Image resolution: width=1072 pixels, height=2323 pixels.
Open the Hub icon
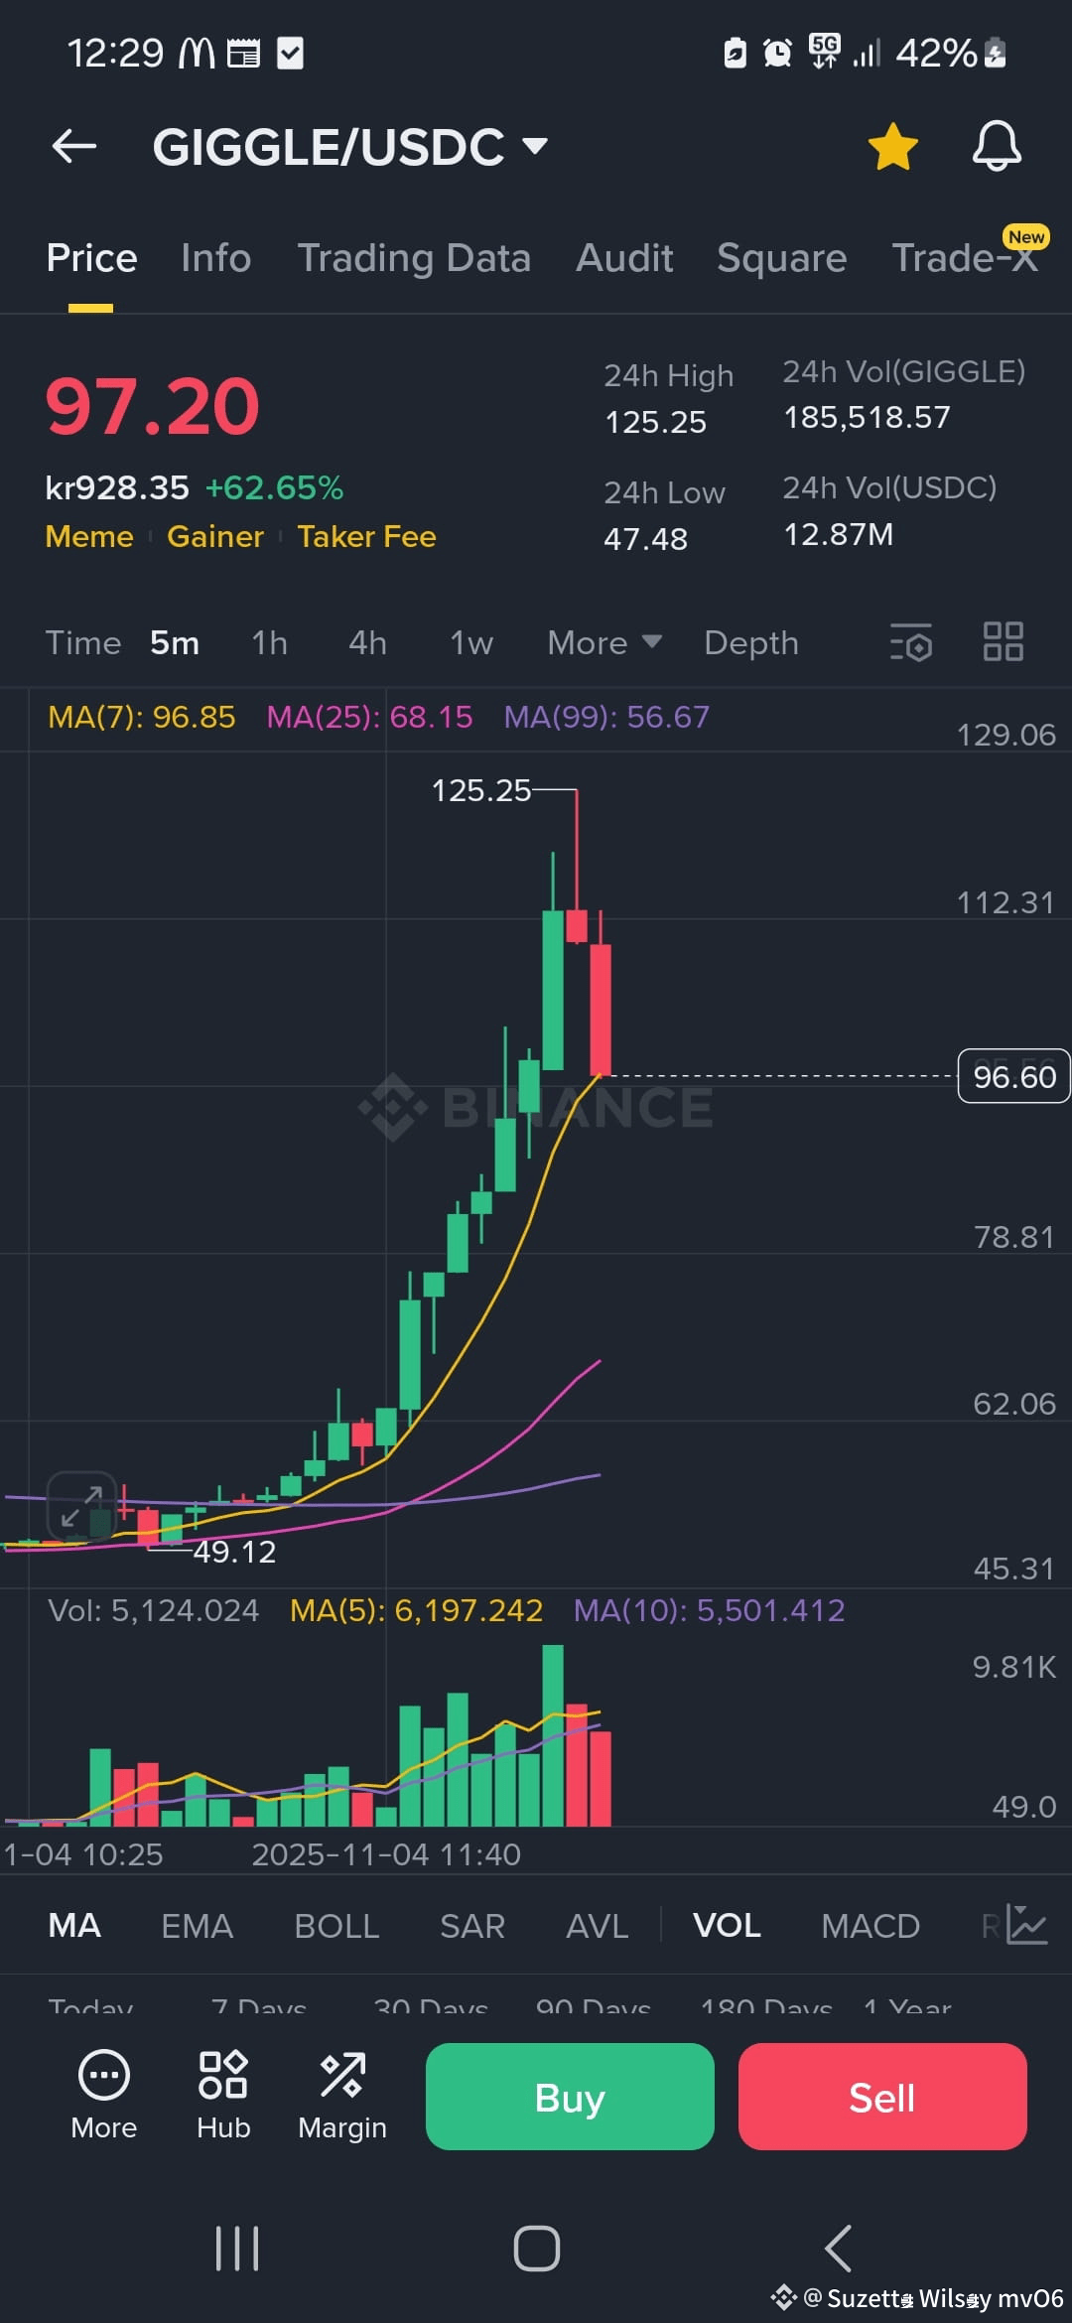(223, 2096)
